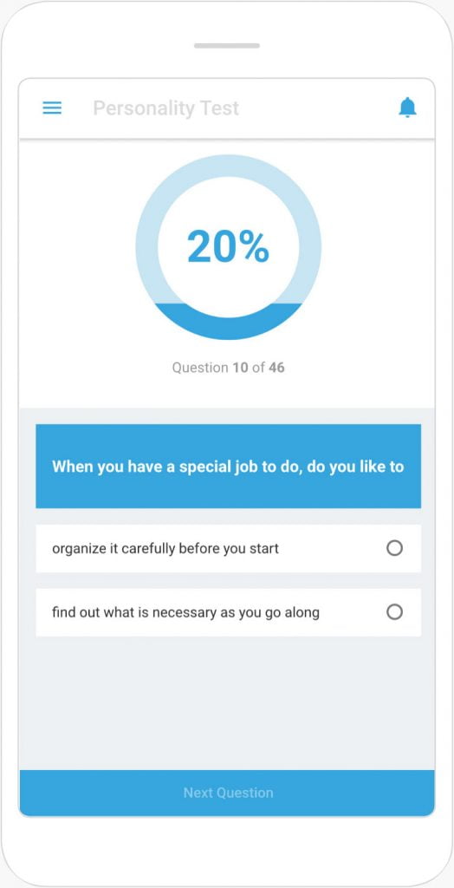Choose the "organize it carefully before you start" option row
The height and width of the screenshot is (888, 454).
coord(228,548)
